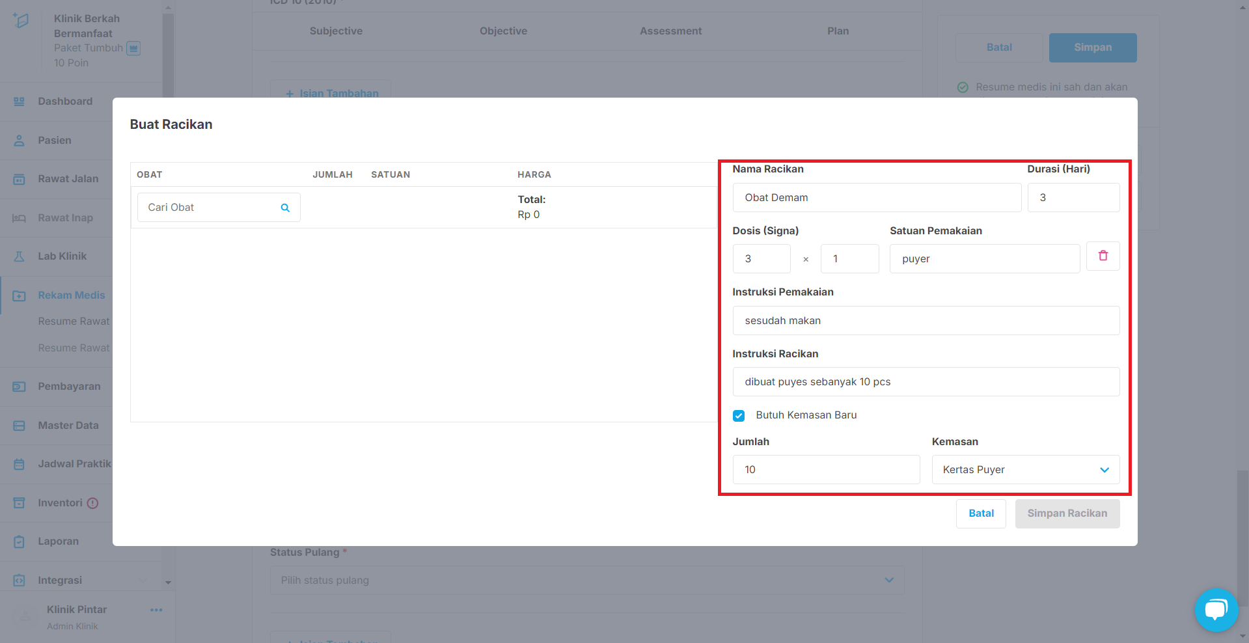Switch to the Plan tab
1249x643 pixels.
[x=838, y=31]
